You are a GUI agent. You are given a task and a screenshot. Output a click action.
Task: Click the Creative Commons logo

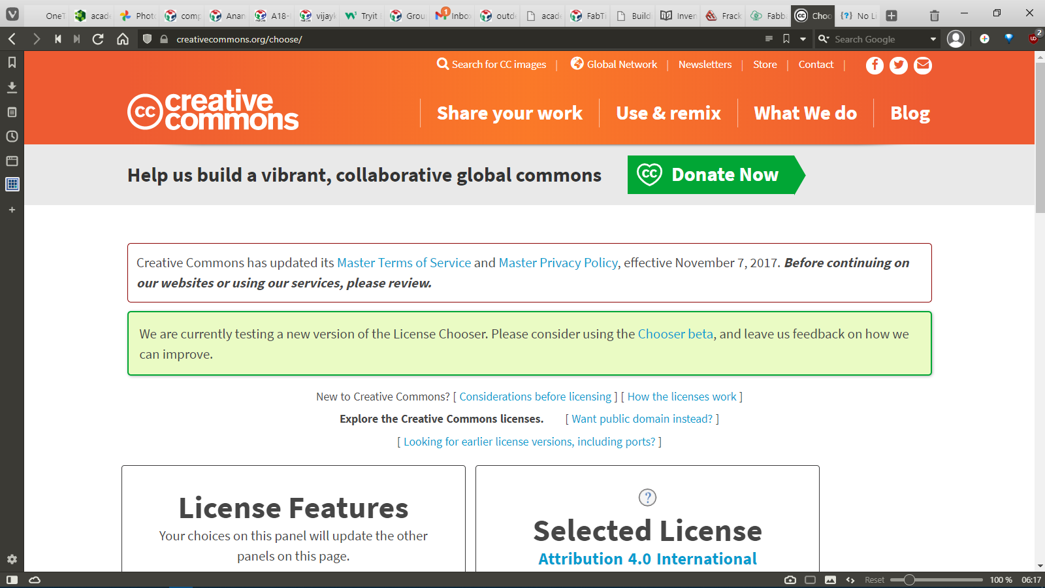[213, 110]
